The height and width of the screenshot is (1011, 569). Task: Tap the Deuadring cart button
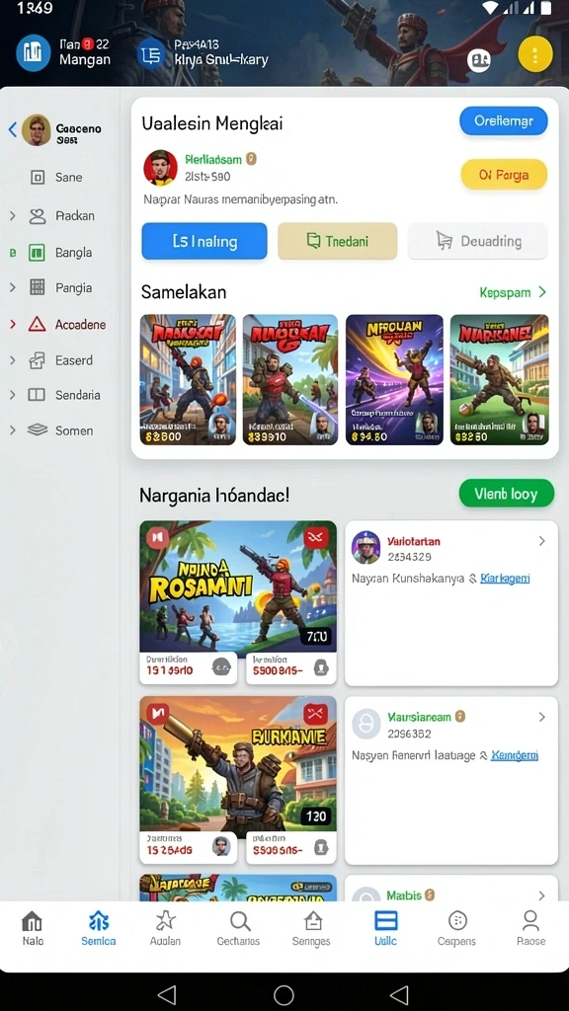pyautogui.click(x=478, y=241)
